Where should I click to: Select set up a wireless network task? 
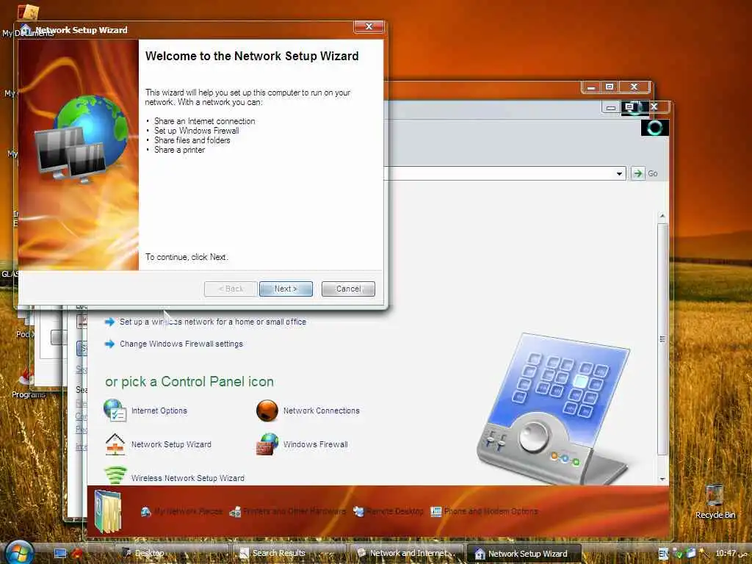pyautogui.click(x=213, y=322)
